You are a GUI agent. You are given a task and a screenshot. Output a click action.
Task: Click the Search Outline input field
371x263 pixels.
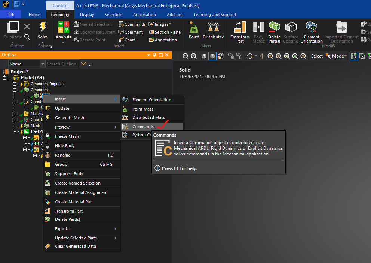click(62, 64)
